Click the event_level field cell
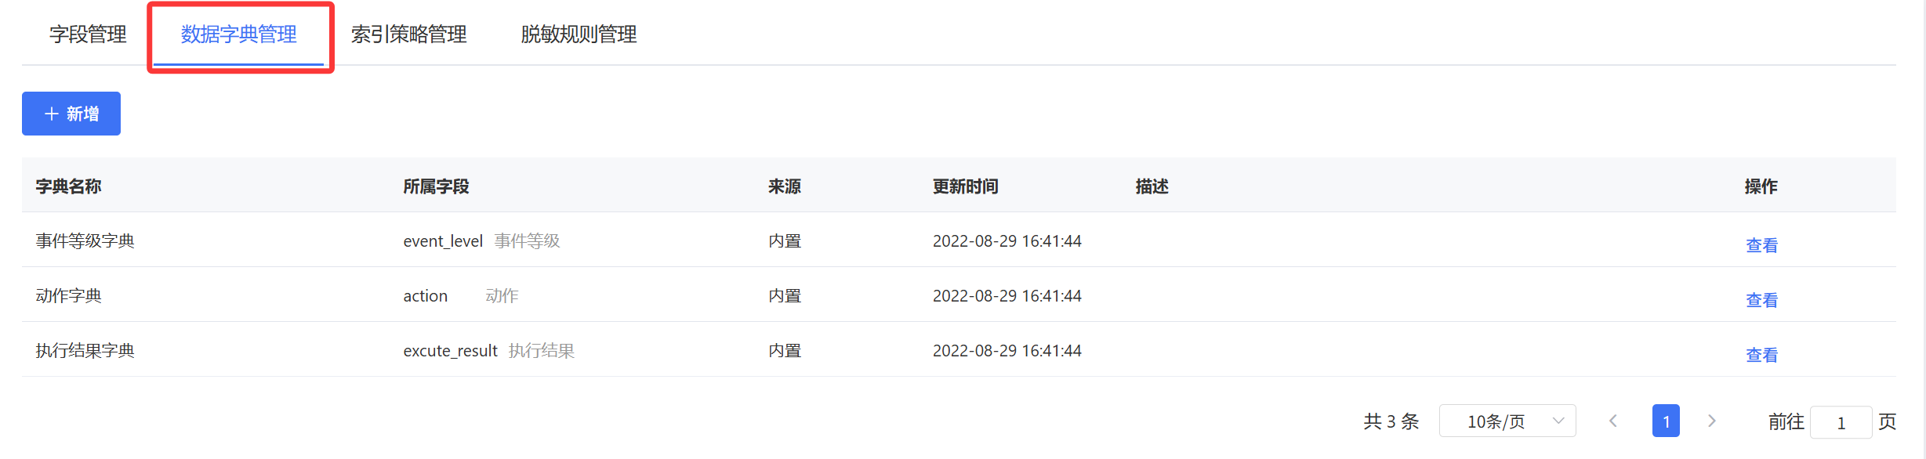This screenshot has width=1926, height=459. click(443, 241)
